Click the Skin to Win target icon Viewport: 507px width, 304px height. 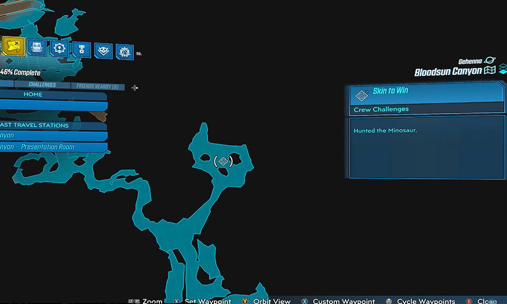pyautogui.click(x=361, y=95)
